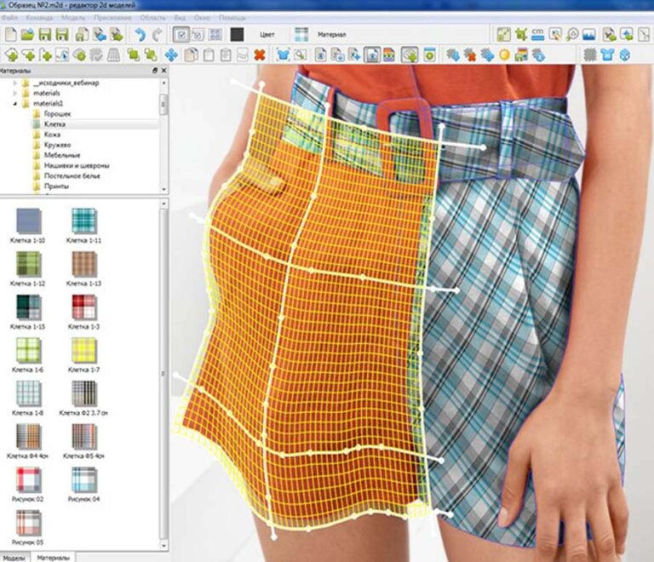
Task: Click the yellow sun lighting icon
Action: pyautogui.click(x=504, y=54)
